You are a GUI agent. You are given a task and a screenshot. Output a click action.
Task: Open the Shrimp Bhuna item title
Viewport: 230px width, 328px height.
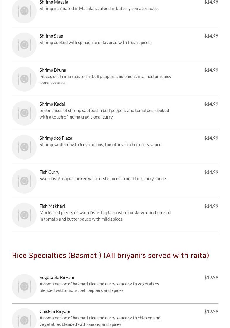pos(53,70)
